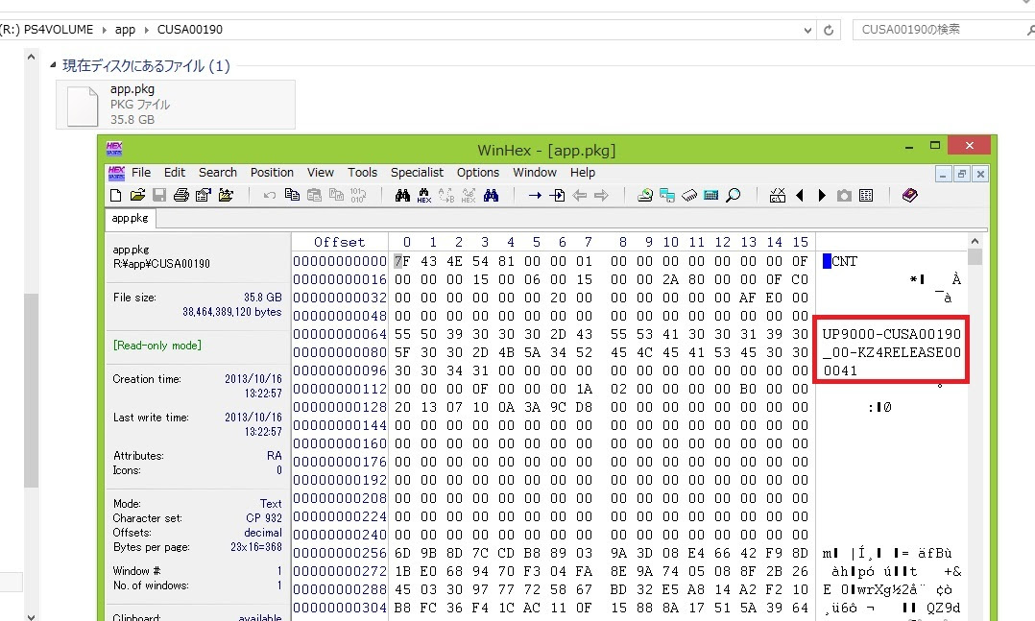The width and height of the screenshot is (1035, 621).
Task: Click the hex editor scroll up arrow
Action: (x=975, y=242)
